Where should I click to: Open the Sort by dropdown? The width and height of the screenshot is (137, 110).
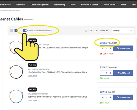(122, 31)
